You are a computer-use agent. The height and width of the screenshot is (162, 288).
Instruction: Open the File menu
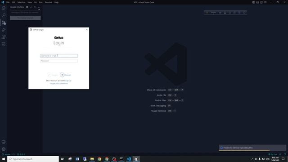(8, 2)
